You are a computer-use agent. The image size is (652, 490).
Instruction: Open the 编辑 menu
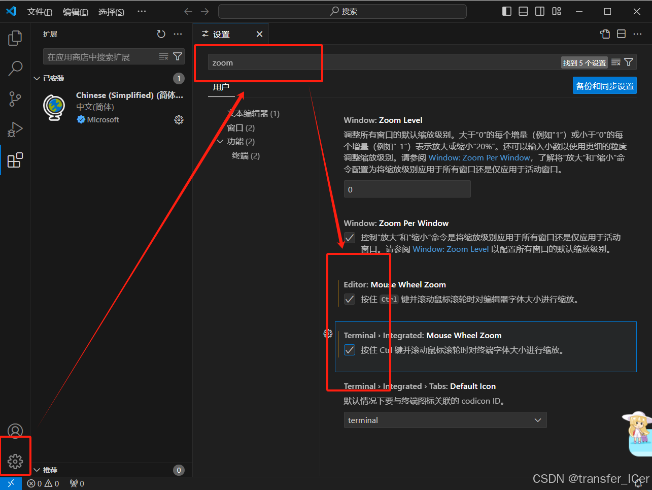[75, 12]
